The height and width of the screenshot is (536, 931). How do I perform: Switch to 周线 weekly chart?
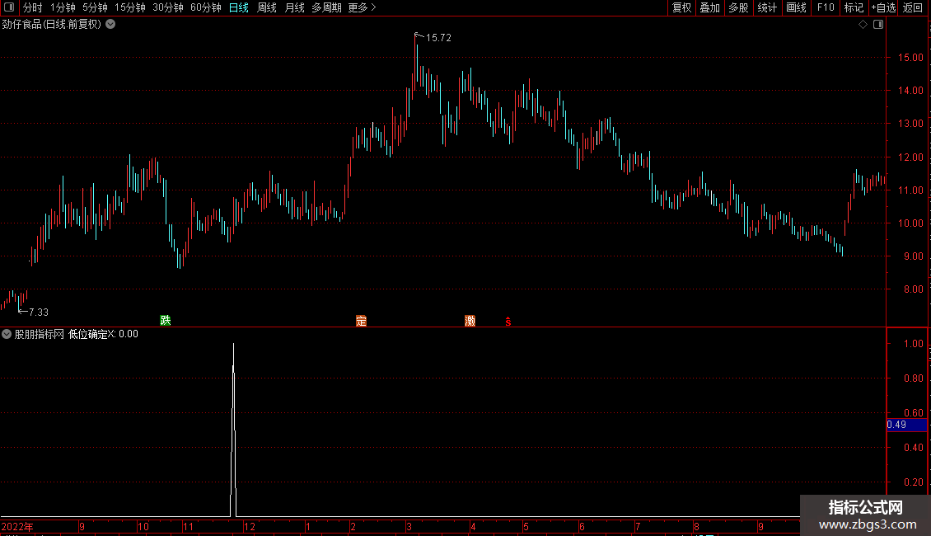[x=267, y=7]
